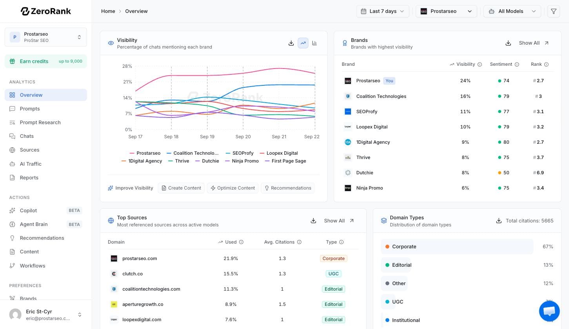Click the Recommendations button under the chart
The image size is (569, 329).
coord(288,188)
